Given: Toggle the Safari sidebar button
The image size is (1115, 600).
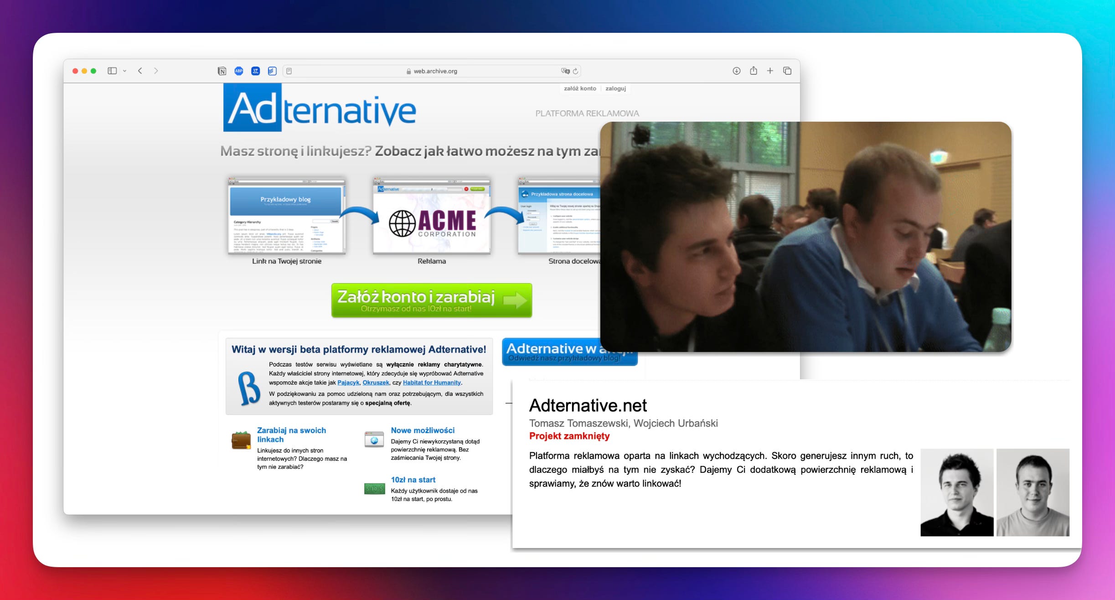Looking at the screenshot, I should pos(112,71).
